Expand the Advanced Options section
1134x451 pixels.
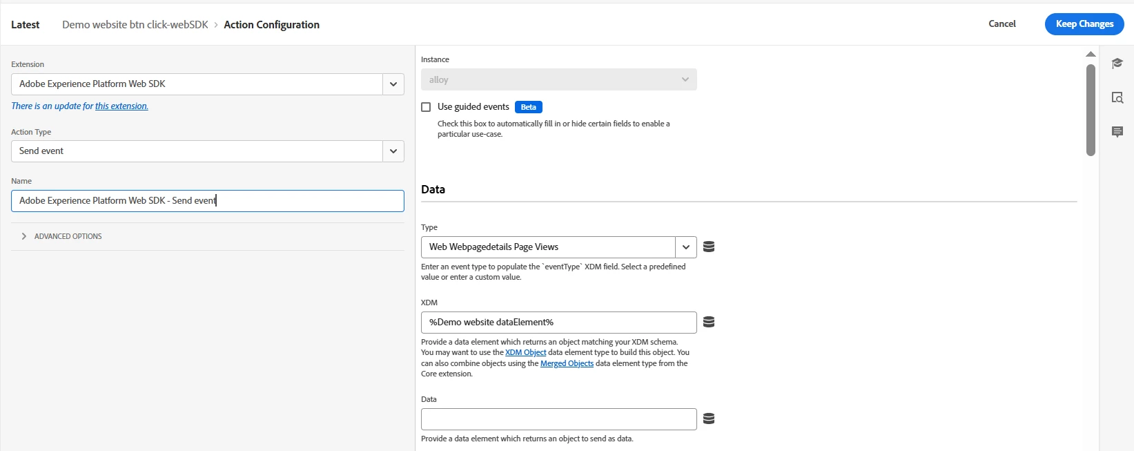62,236
